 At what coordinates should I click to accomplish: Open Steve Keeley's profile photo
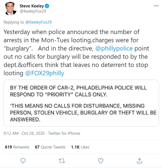click(x=10, y=9)
